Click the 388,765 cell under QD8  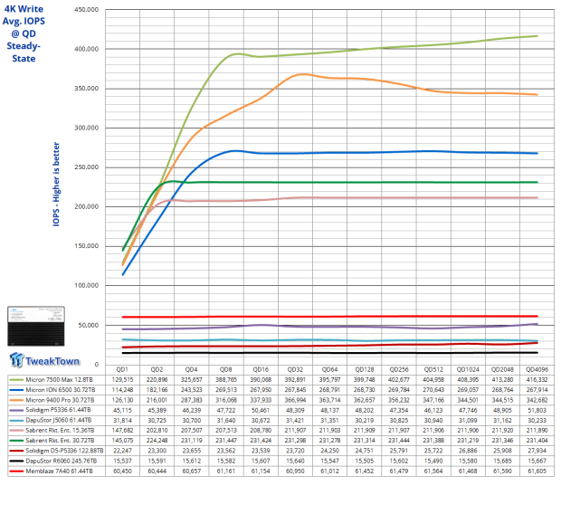226,380
